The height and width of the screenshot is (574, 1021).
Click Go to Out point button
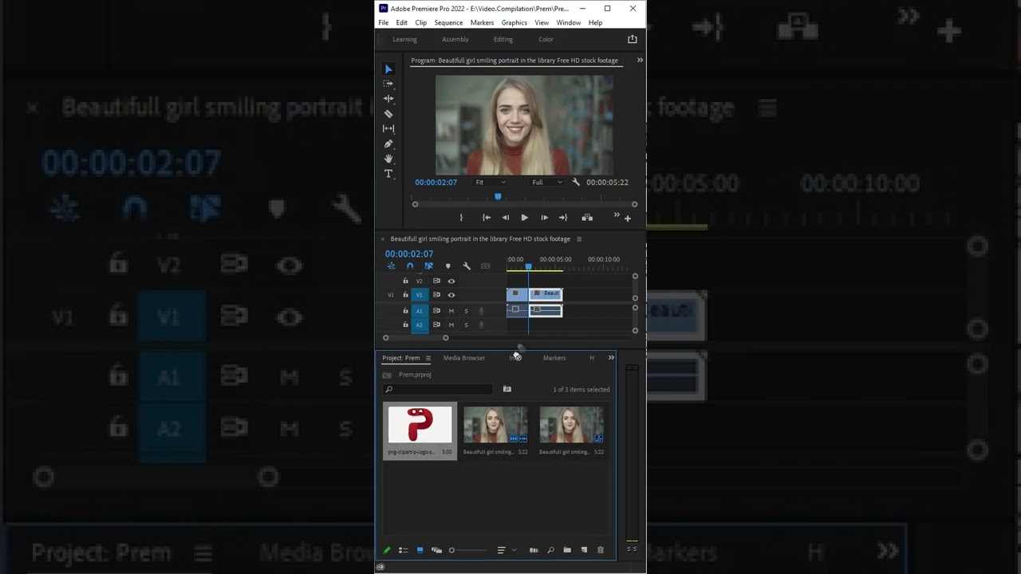[563, 218]
